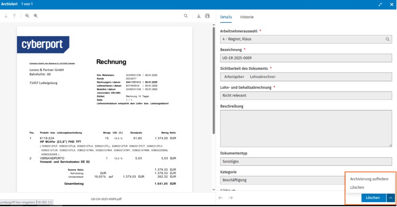Go to next page with down arrow icon
397x207 pixels.
click(x=6, y=16)
